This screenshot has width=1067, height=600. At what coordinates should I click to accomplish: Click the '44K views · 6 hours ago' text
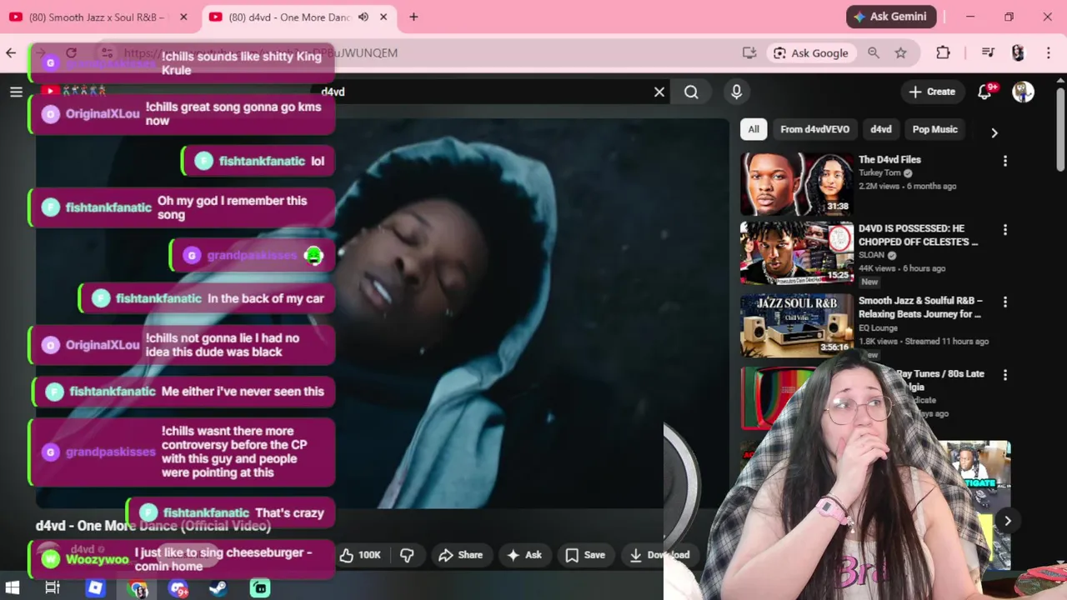coord(902,268)
